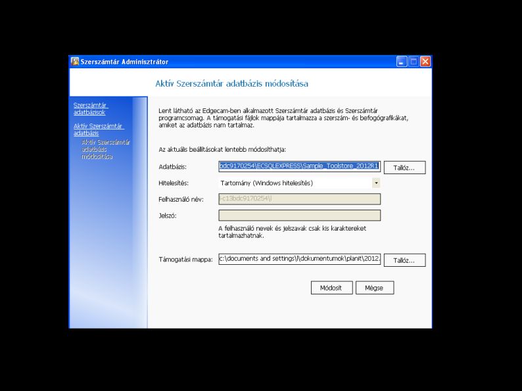This screenshot has width=522, height=391.
Task: Click the Aktív Szerszámtár adatbázis módosítása heading
Action: 231,83
